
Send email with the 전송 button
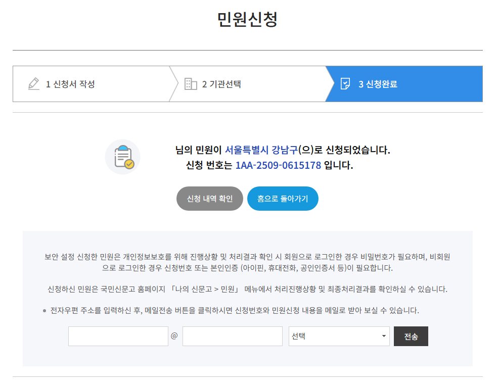(411, 336)
